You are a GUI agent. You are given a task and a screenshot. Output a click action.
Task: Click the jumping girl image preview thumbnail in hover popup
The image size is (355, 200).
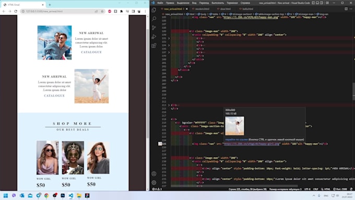tap(234, 126)
